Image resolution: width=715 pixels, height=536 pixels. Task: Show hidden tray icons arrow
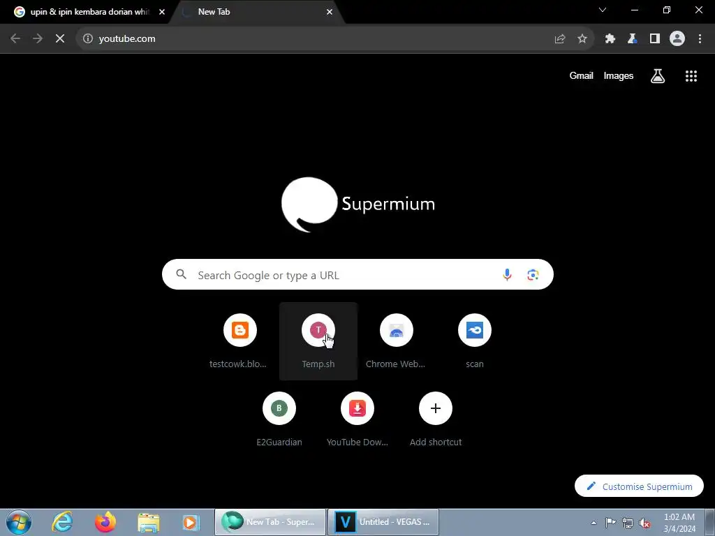click(x=594, y=523)
